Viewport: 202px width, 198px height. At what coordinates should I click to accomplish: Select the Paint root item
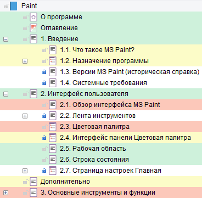click(29, 6)
